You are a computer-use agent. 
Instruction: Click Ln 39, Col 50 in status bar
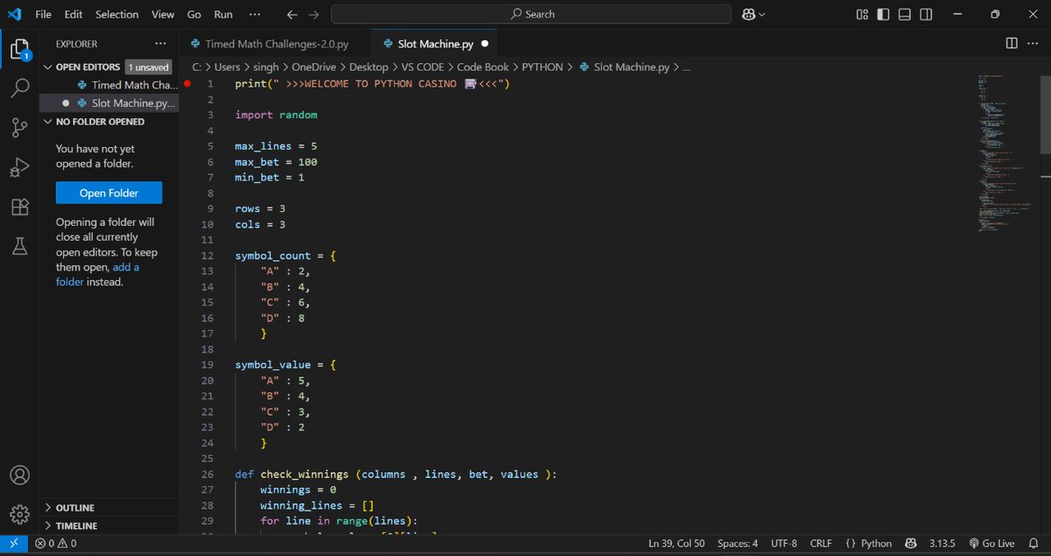click(x=676, y=543)
